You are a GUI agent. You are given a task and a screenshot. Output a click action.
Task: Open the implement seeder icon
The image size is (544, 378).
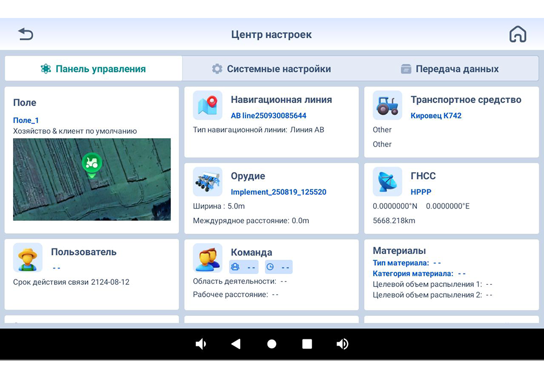[207, 181]
